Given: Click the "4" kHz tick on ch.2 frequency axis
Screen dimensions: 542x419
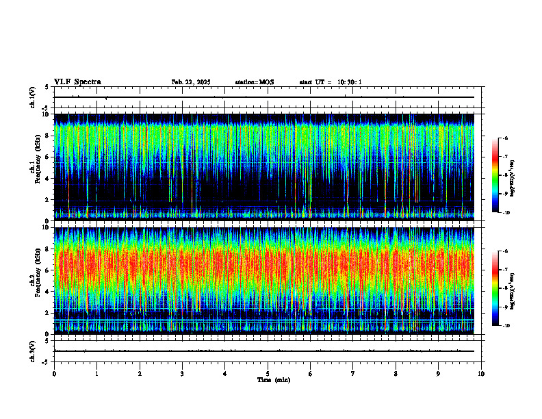Looking at the screenshot, I should (48, 292).
